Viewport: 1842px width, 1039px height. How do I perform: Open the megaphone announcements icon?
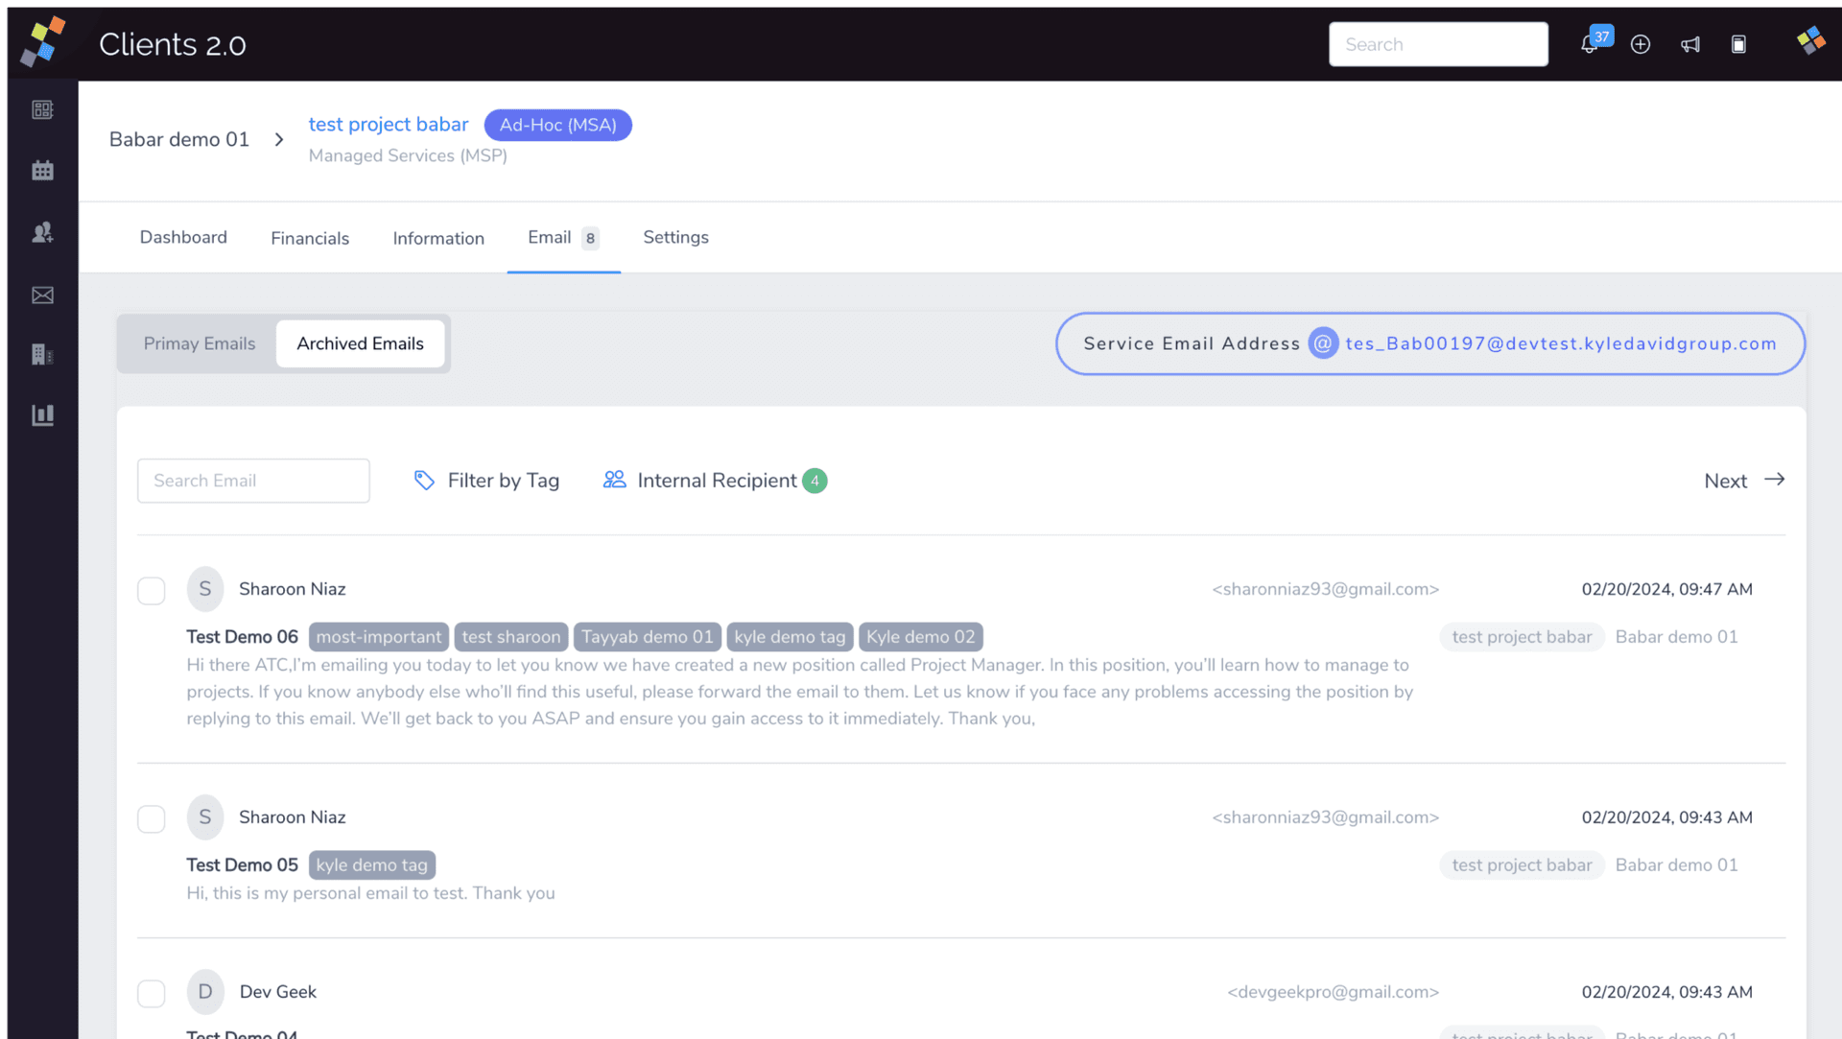click(1690, 45)
